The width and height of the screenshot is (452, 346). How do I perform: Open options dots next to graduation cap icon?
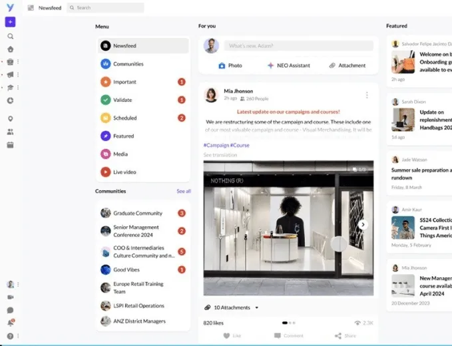click(18, 87)
